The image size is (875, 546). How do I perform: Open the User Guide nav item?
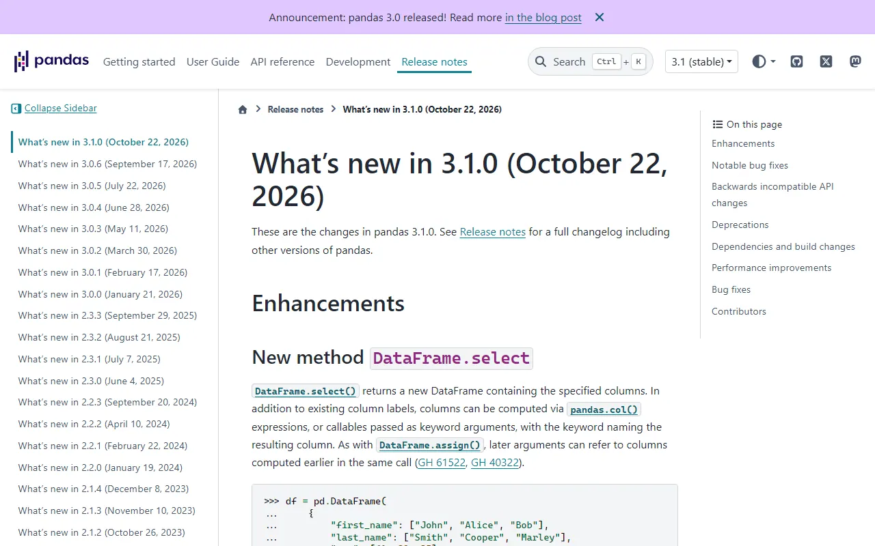[213, 61]
